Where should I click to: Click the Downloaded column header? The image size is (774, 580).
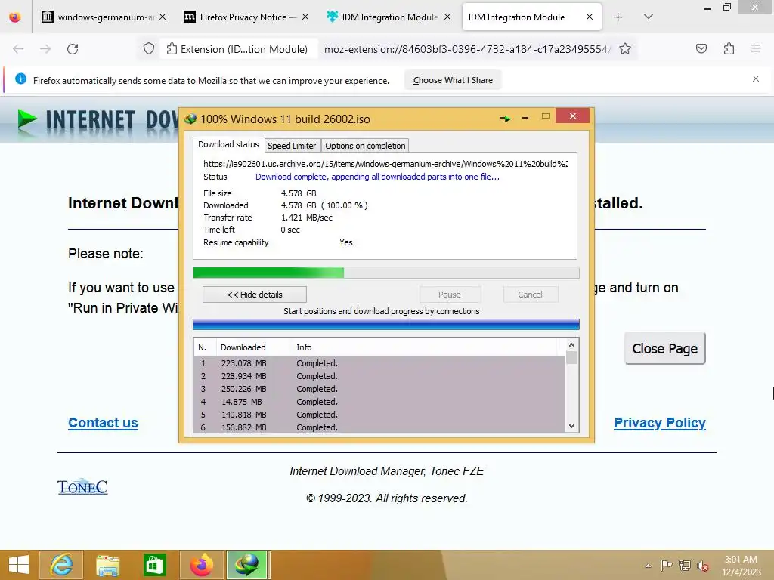[252, 347]
